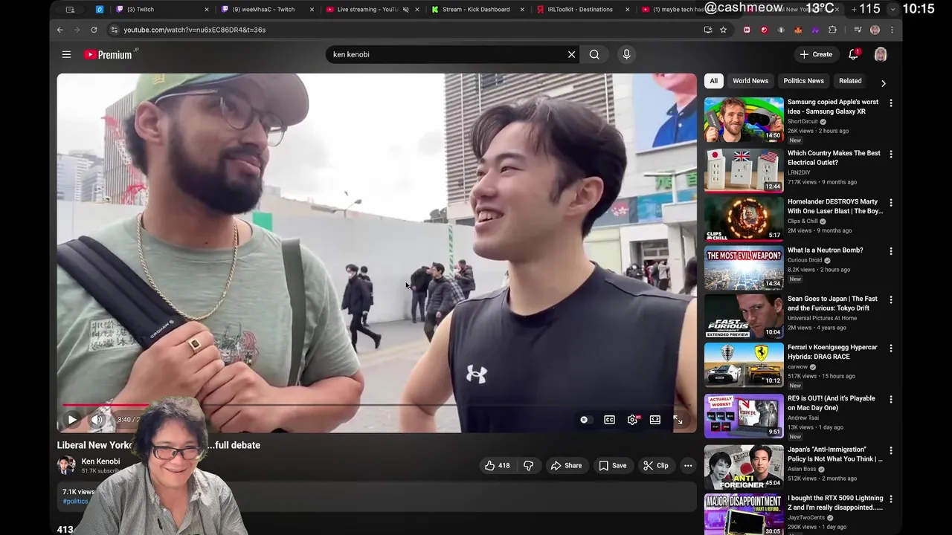The height and width of the screenshot is (535, 952).
Task: Open the Most Evil Weapon thumbnail
Action: 744,267
